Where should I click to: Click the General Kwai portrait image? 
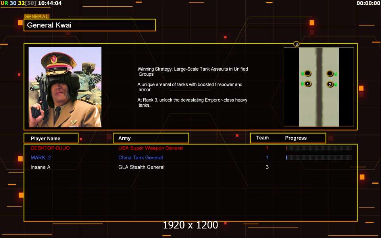[x=65, y=87]
